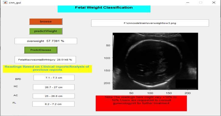Click the HC value field 26.7 - 27 cm

point(54,87)
